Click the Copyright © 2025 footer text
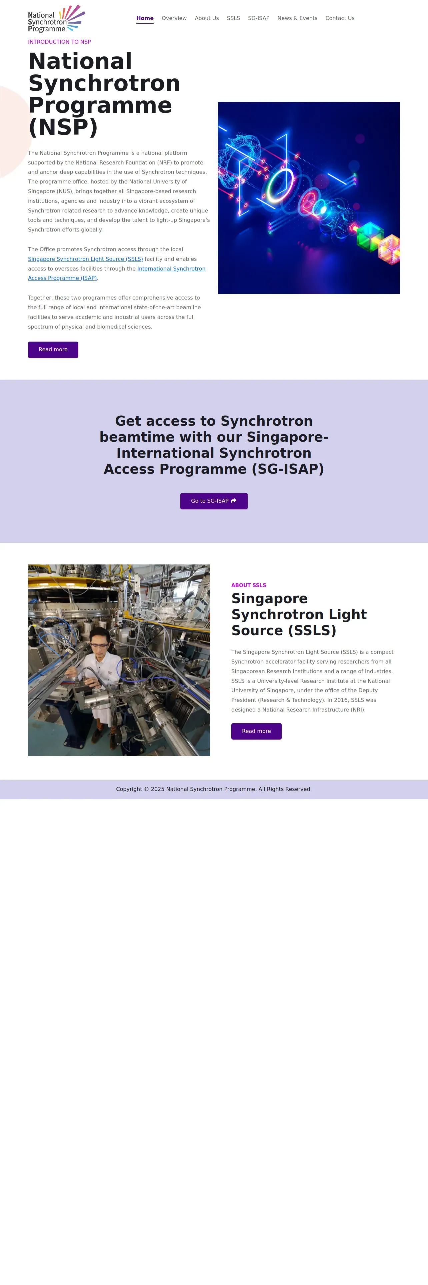The height and width of the screenshot is (1285, 428). pos(214,789)
